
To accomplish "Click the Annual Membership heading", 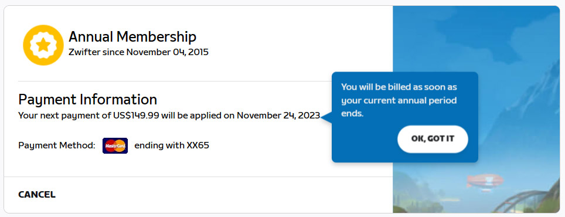I will tap(132, 37).
